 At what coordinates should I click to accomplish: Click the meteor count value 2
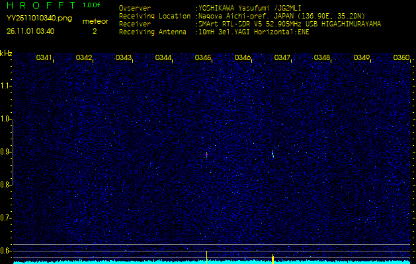pos(95,31)
